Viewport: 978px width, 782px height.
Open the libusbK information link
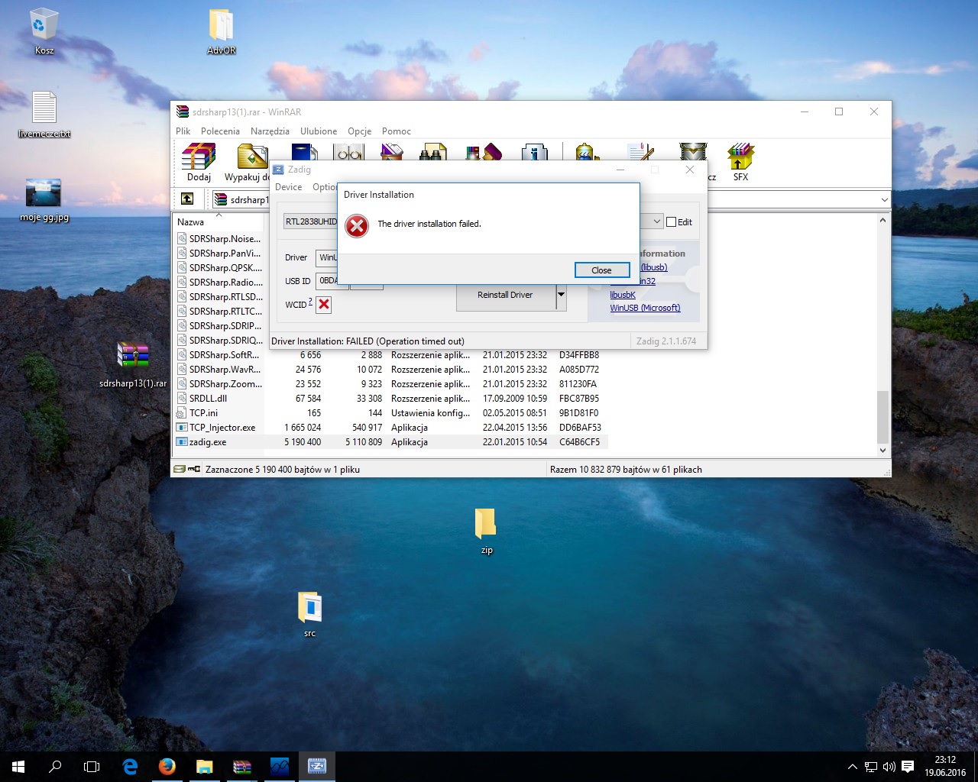(623, 295)
